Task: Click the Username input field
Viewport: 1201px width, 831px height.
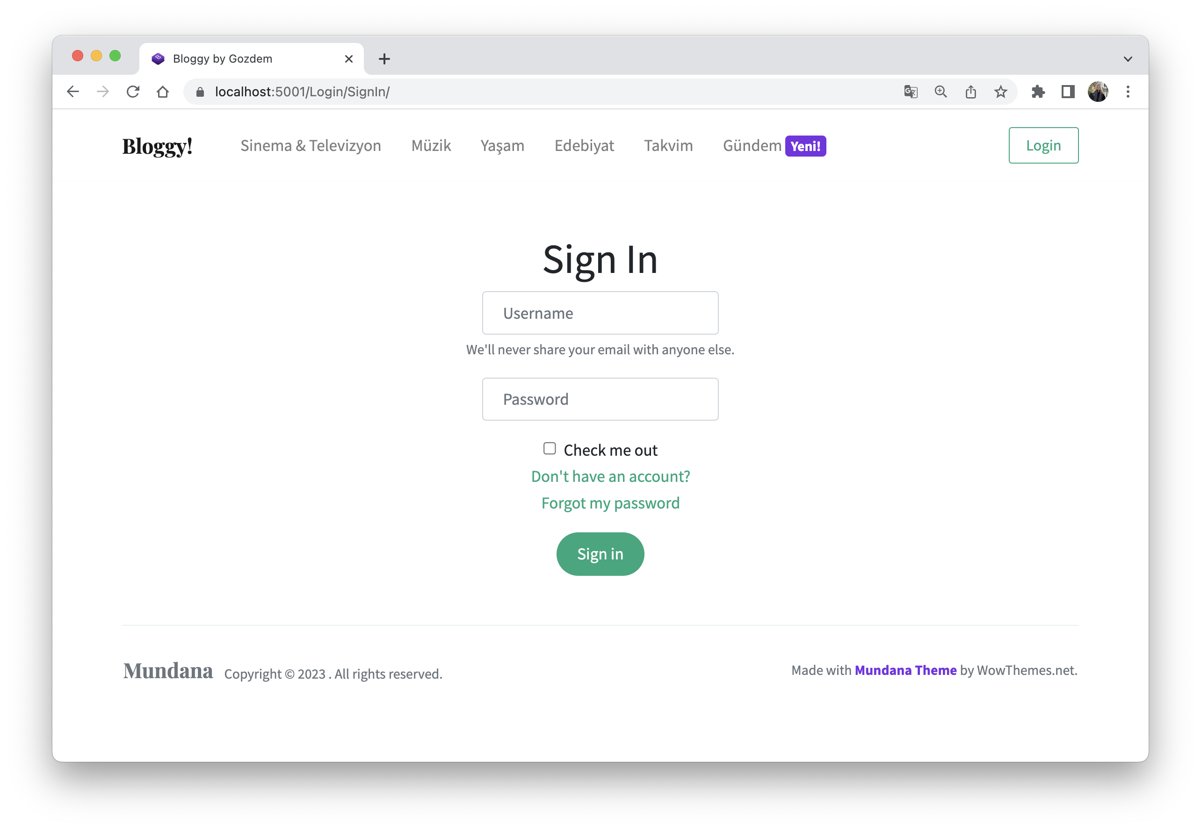Action: pos(600,313)
